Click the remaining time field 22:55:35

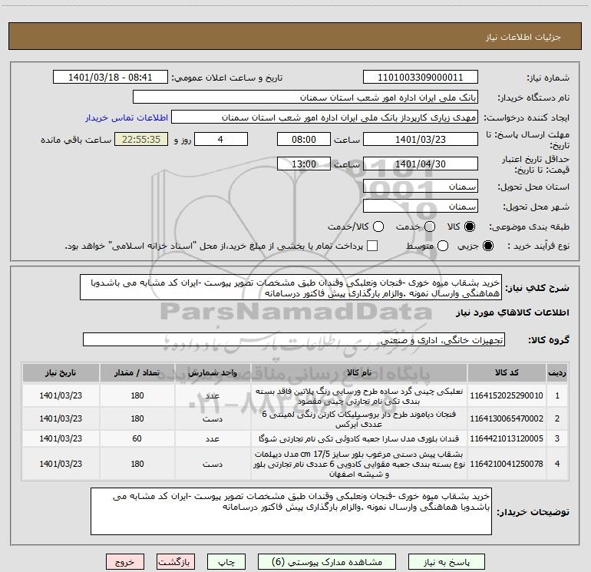[141, 139]
